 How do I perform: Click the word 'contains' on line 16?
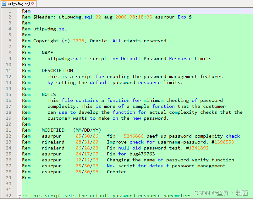[x=87, y=100]
